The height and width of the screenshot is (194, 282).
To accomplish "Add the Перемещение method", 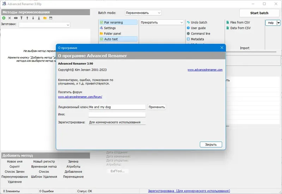I will pyautogui.click(x=73, y=177).
